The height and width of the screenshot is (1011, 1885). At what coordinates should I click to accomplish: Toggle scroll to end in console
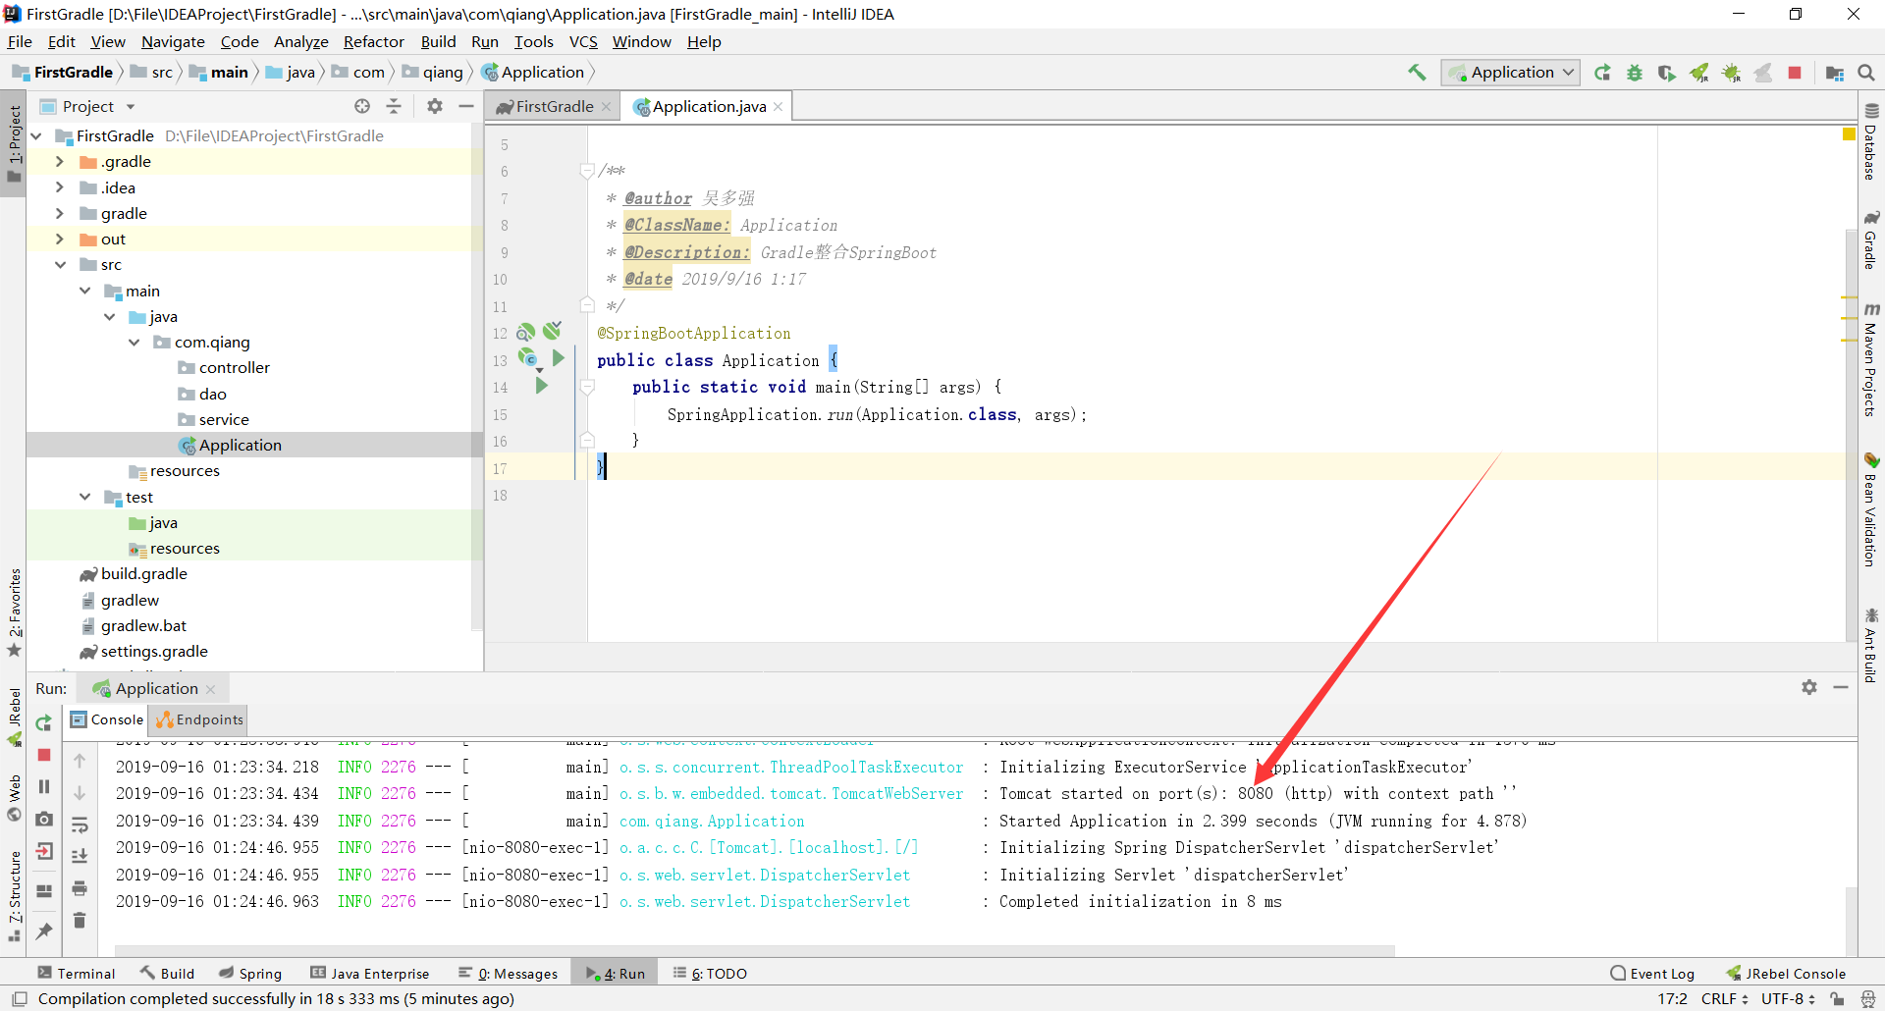[80, 856]
